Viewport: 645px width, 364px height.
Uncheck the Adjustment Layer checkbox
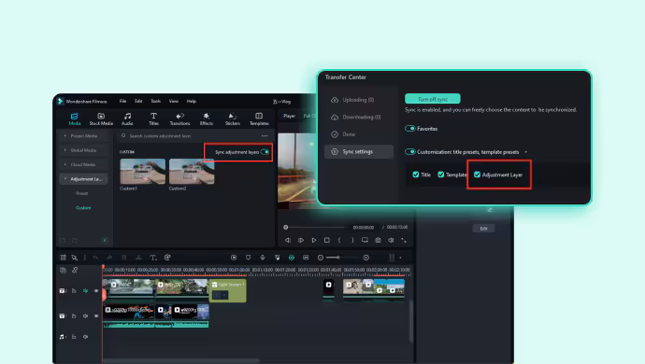pyautogui.click(x=477, y=175)
